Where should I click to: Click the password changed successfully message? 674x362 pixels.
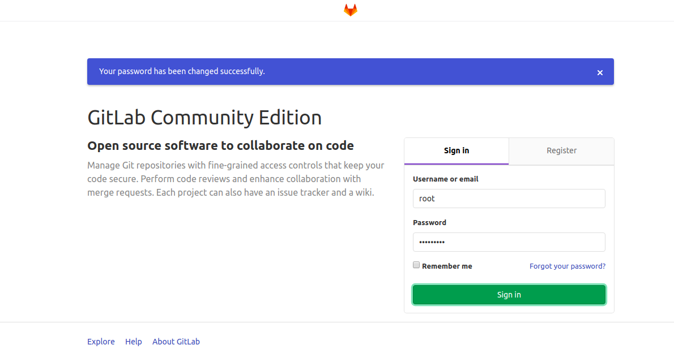tap(182, 71)
